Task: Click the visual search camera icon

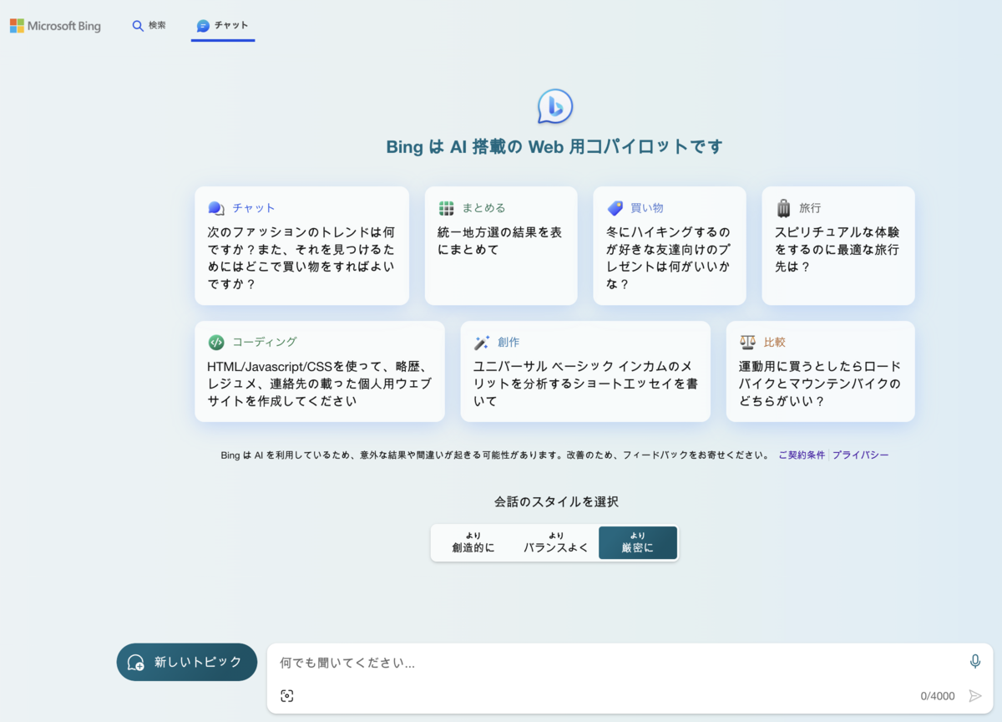Action: point(287,696)
